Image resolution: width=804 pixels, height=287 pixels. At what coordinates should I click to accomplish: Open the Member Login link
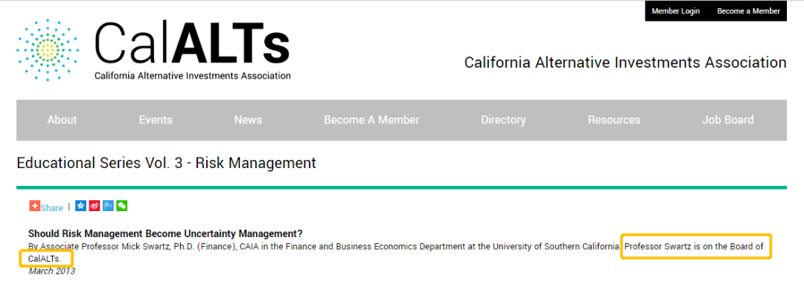(x=675, y=11)
